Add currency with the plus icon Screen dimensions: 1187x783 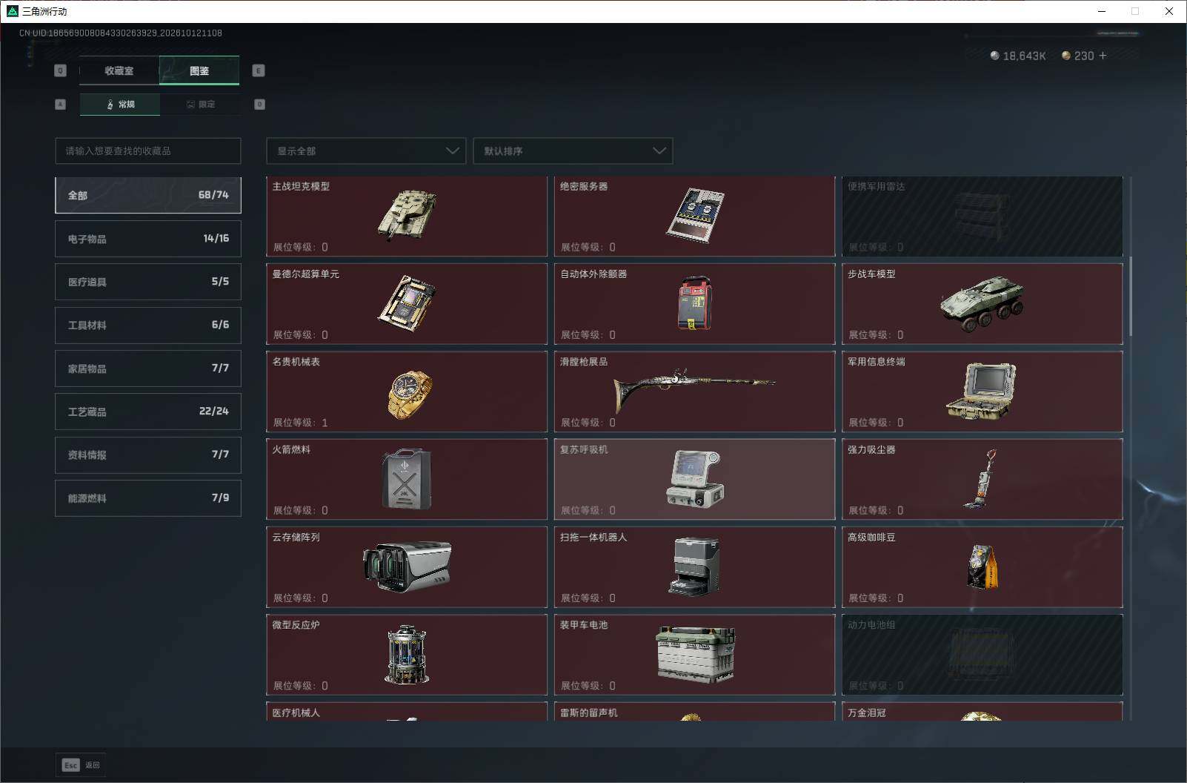click(x=1103, y=56)
